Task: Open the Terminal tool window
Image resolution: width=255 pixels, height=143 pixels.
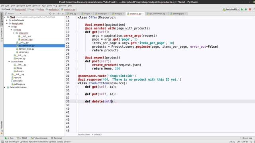Action: point(57,138)
